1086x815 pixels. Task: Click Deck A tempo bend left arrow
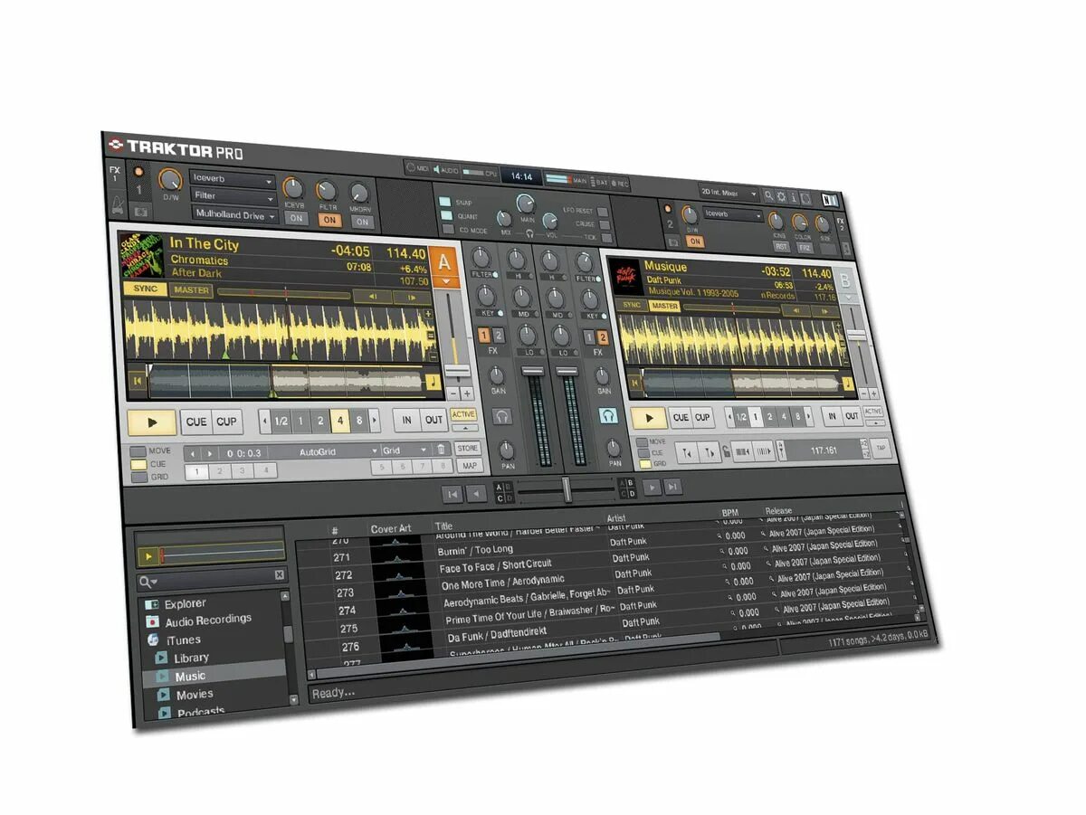tap(372, 296)
